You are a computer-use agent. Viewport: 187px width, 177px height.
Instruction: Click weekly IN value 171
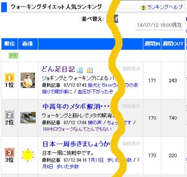(x=152, y=80)
